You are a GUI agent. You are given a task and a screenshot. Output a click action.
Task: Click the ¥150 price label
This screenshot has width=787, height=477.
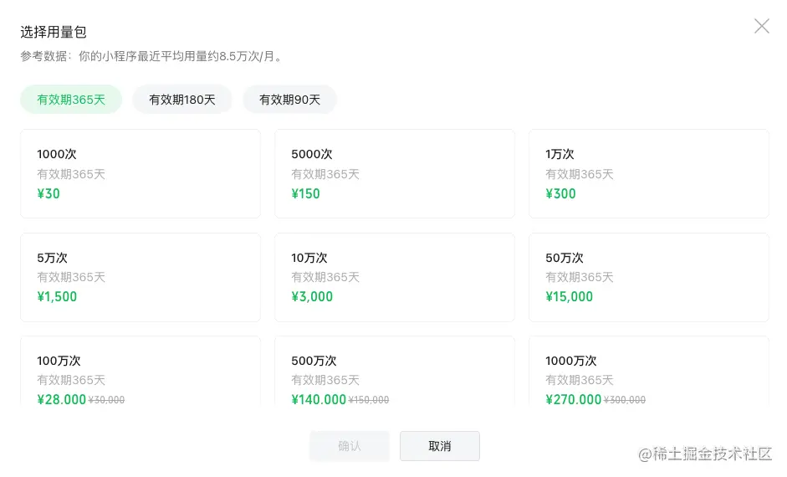pos(306,194)
